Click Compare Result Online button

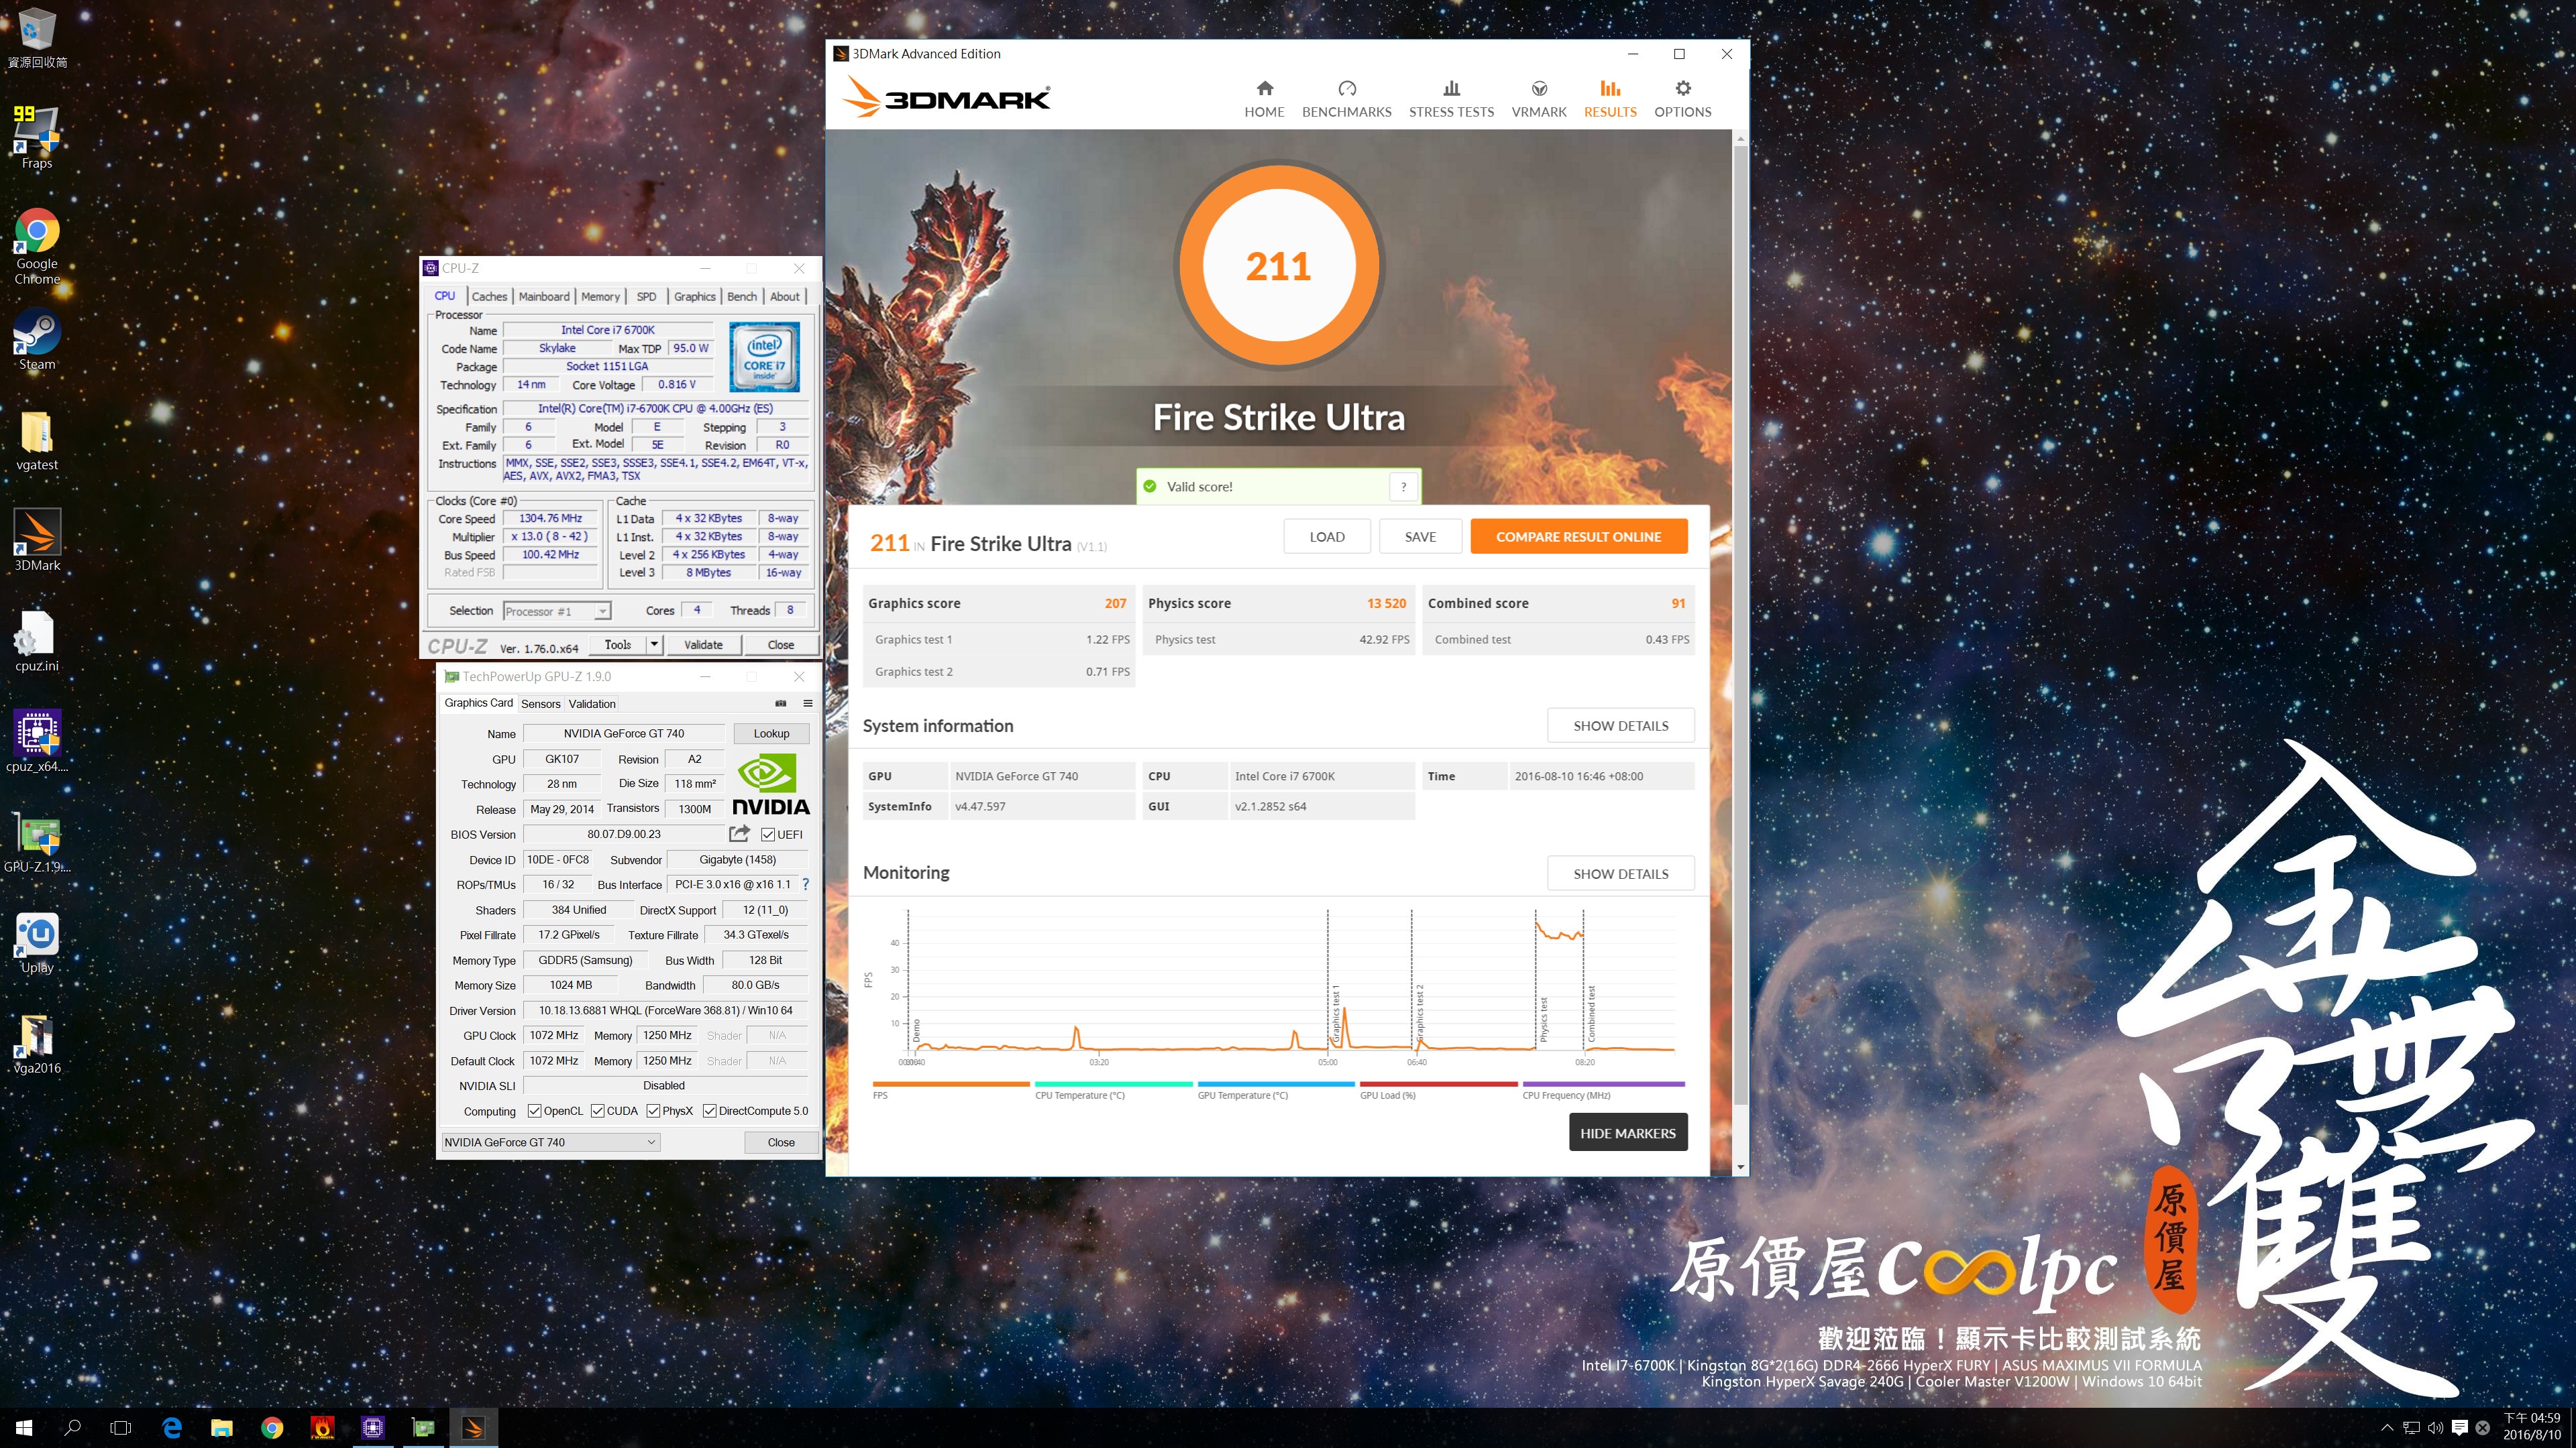click(1578, 536)
